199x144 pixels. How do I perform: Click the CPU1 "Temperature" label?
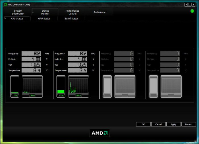61,70
